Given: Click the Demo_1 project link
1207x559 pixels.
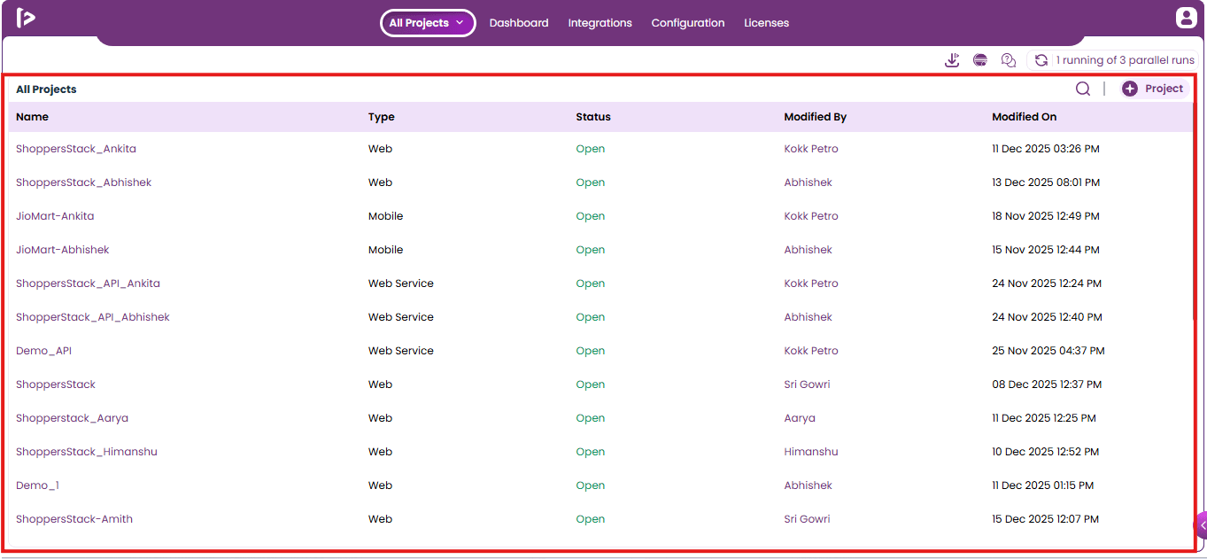Looking at the screenshot, I should (x=38, y=485).
